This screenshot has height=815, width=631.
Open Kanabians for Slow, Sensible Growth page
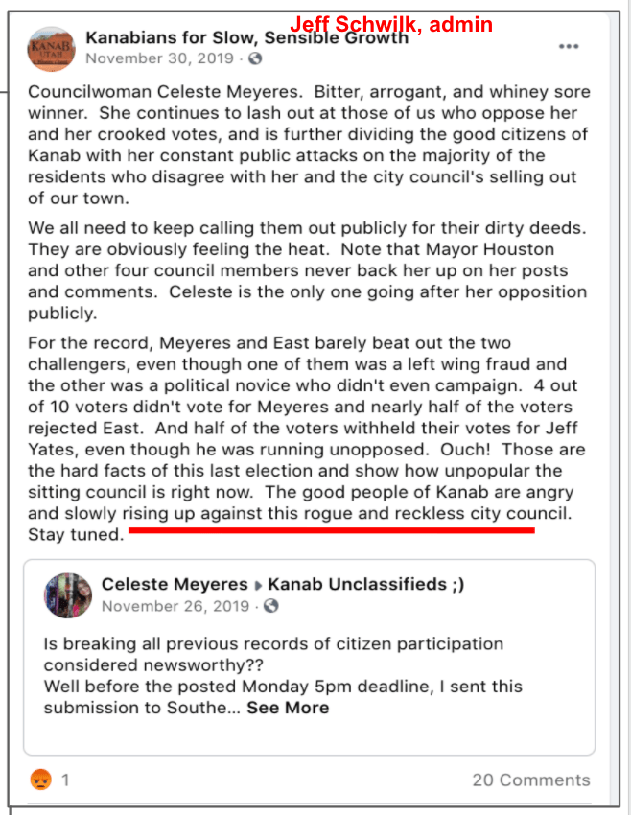246,38
